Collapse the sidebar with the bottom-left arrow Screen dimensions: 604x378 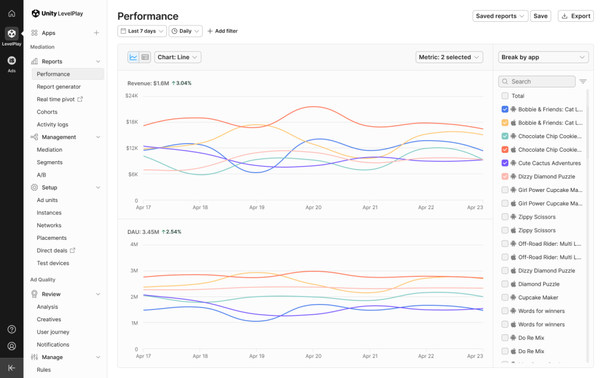[x=11, y=367]
